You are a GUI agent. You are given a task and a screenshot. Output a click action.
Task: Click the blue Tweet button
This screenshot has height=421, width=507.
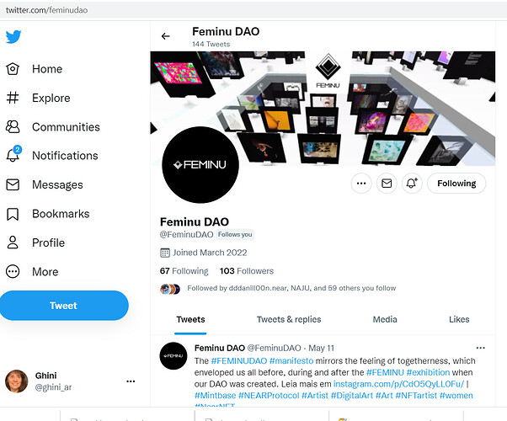click(x=63, y=306)
